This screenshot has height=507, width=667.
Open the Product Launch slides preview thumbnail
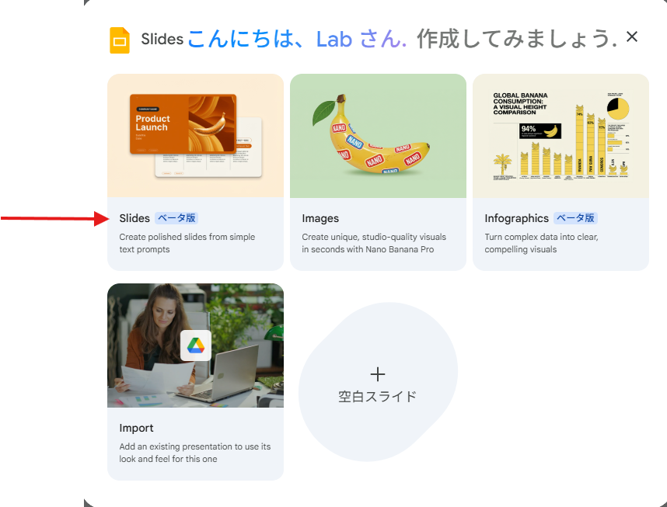(x=196, y=136)
